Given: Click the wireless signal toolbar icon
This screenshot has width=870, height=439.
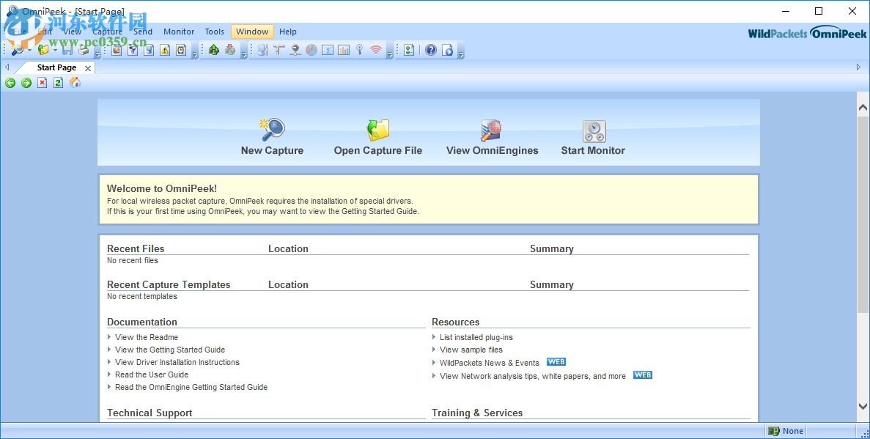Looking at the screenshot, I should pyautogui.click(x=376, y=50).
